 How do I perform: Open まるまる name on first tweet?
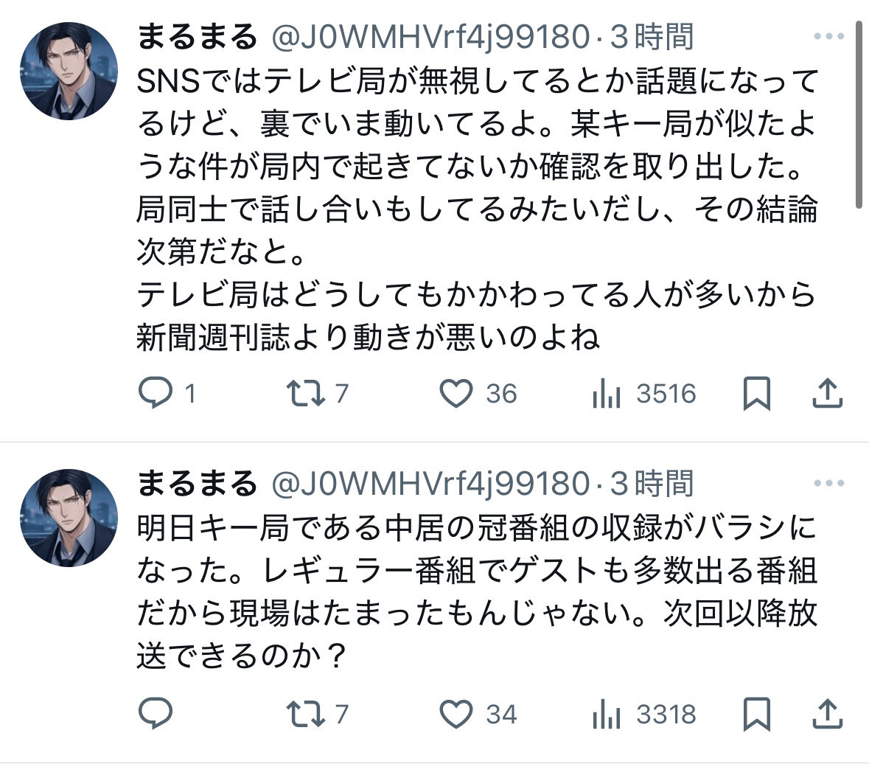pos(197,37)
